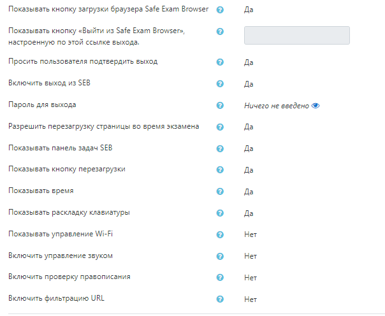
Task: Click help icon for «Показывать управление Wi-Fi»
Action: 220,234
